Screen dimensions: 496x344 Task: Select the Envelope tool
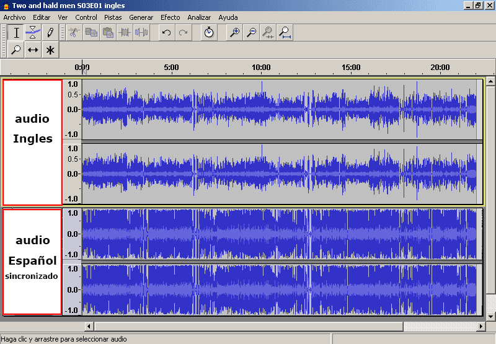pyautogui.click(x=33, y=33)
